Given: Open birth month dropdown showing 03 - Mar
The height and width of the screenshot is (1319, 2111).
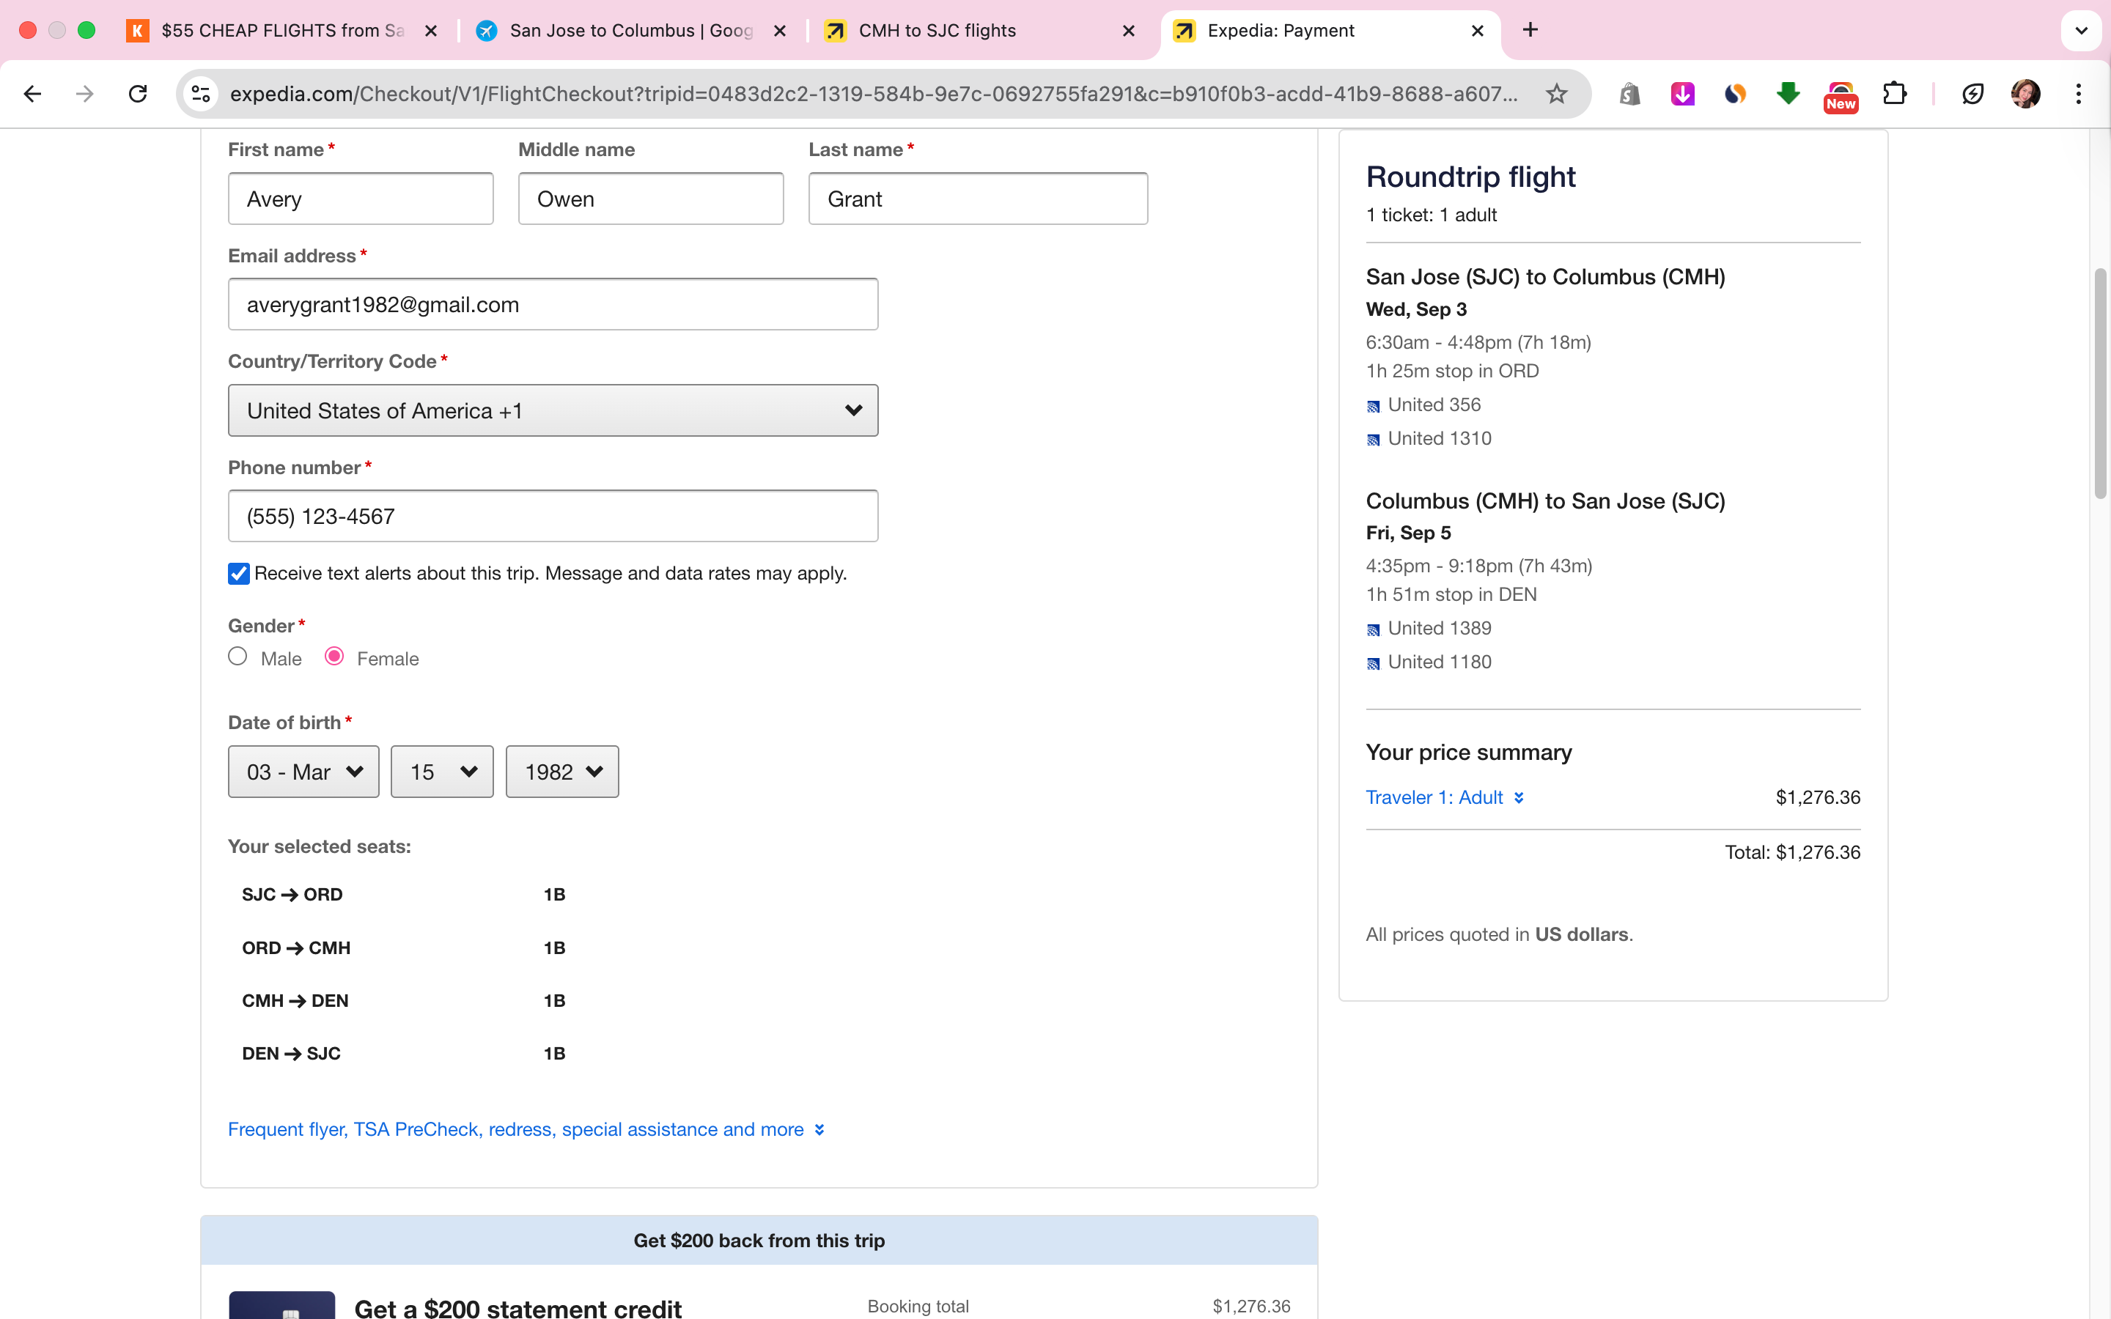Looking at the screenshot, I should pyautogui.click(x=303, y=772).
